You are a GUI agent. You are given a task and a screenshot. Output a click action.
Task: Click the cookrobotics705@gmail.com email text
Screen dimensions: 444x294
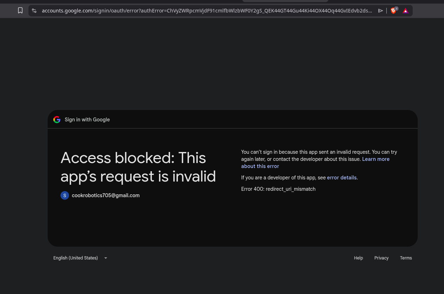(x=106, y=195)
